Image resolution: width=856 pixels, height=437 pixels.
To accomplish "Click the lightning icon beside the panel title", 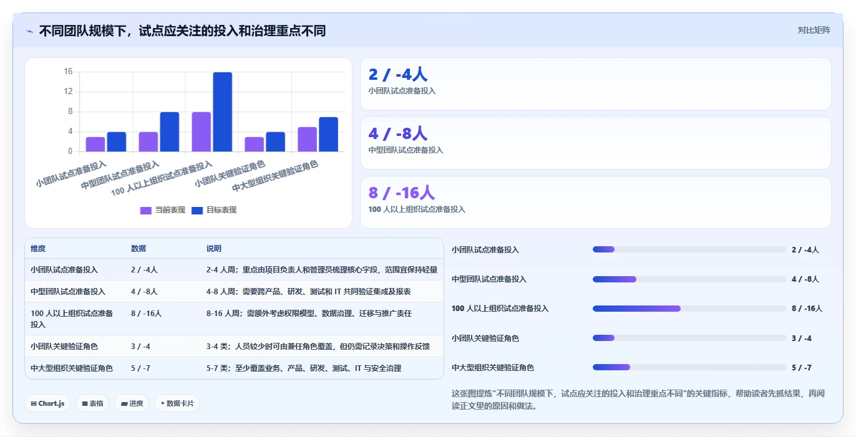I will [29, 31].
